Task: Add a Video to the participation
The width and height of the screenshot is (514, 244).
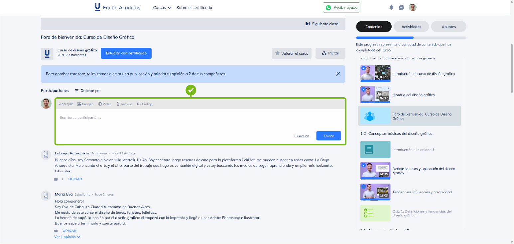Action: [105, 104]
